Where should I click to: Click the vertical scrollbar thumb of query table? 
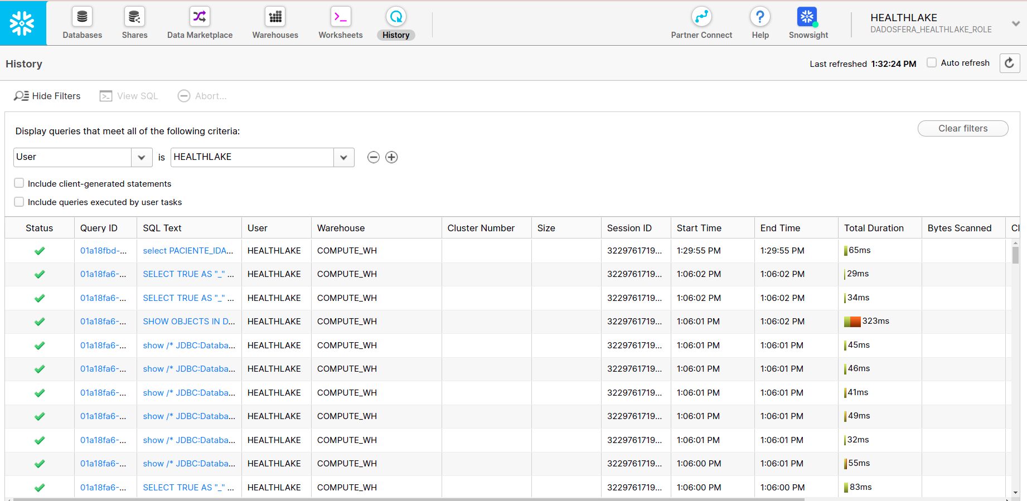(1015, 255)
